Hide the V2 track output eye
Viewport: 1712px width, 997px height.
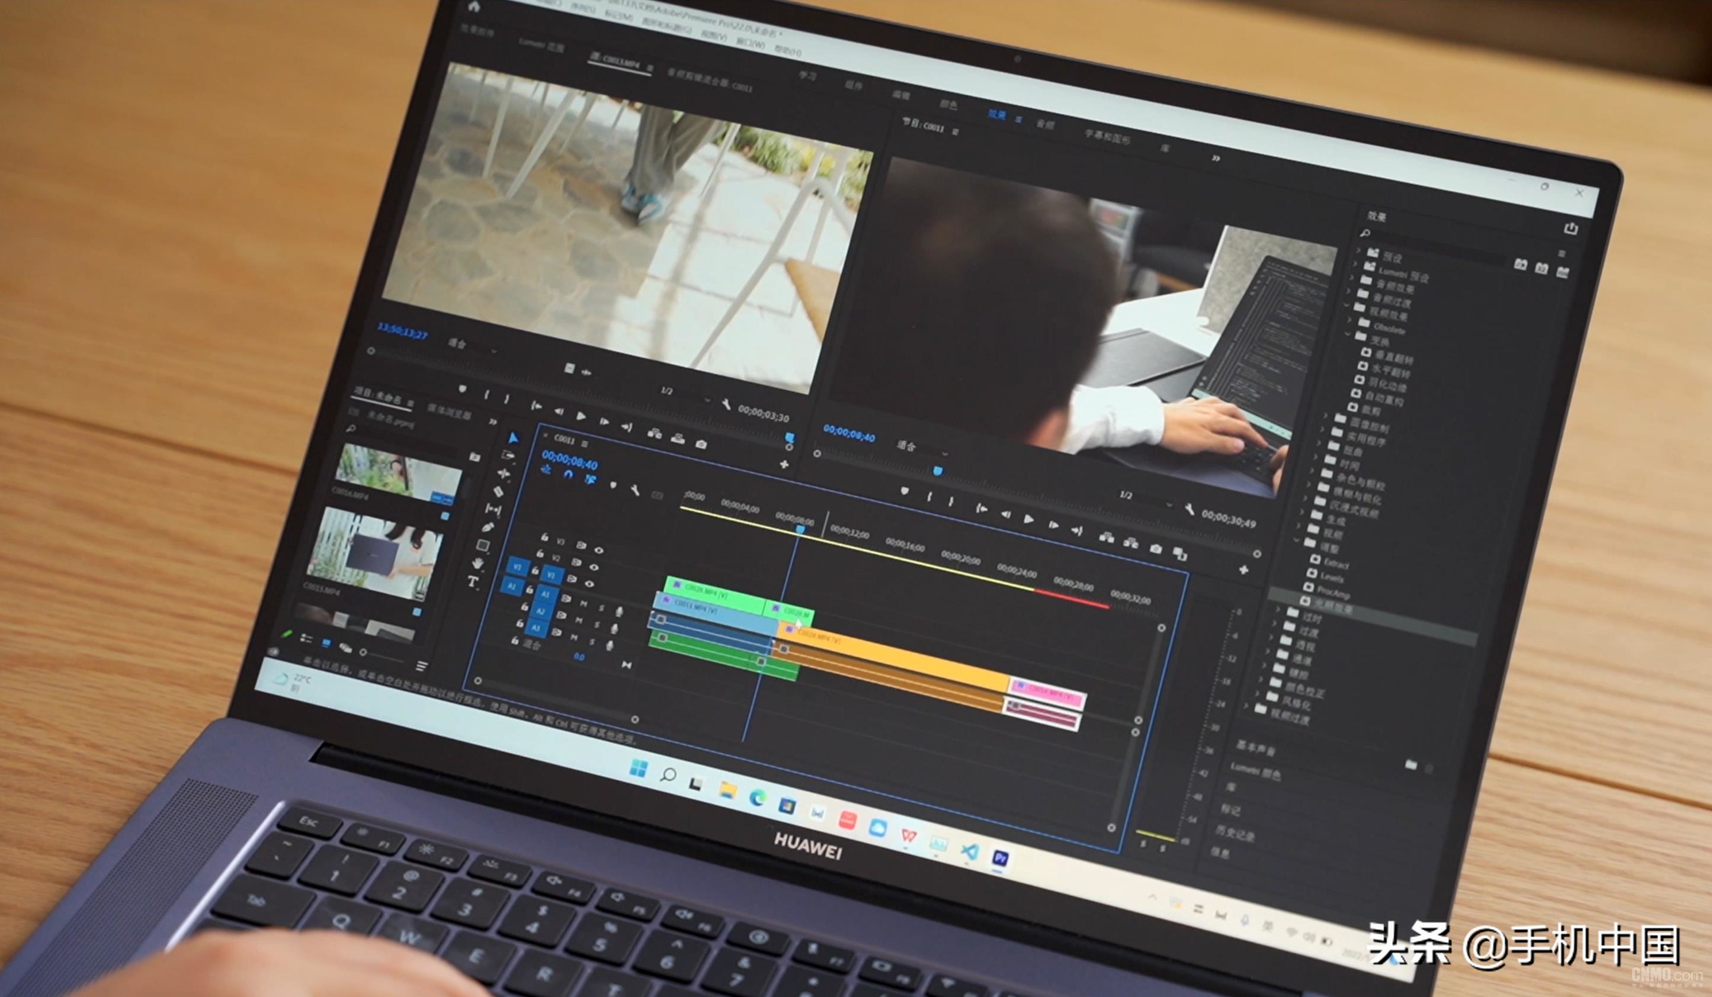pyautogui.click(x=594, y=567)
